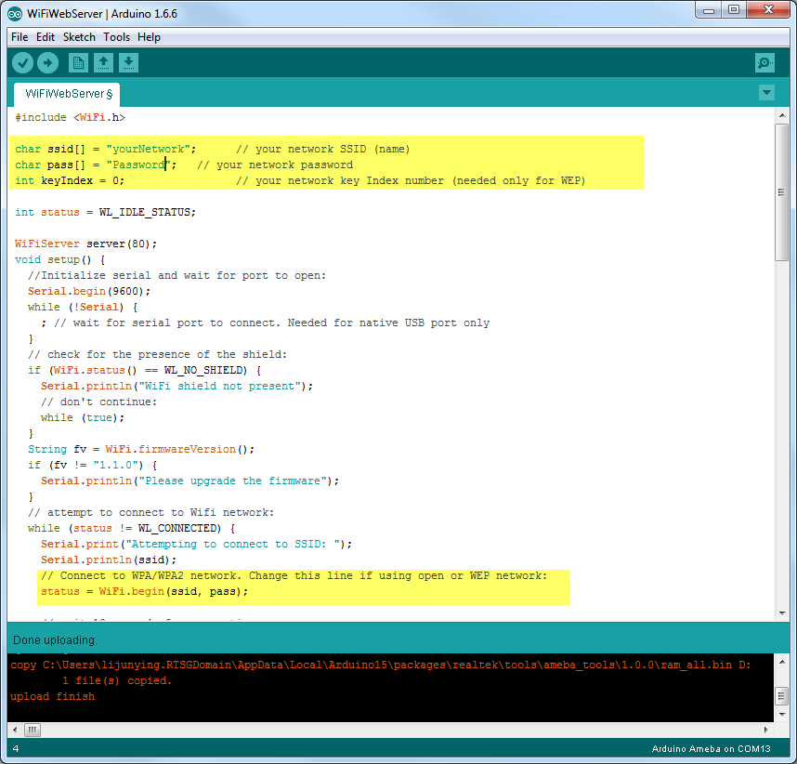The height and width of the screenshot is (764, 797).
Task: Click the "upload finish" console line
Action: point(52,696)
